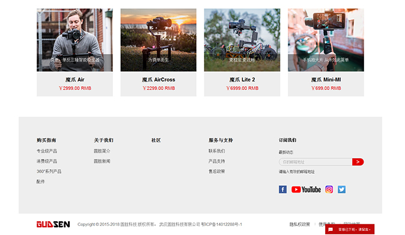Screen dimensions: 405x235
Task: Click the 关于我们 footer heading
Action: [x=103, y=140]
